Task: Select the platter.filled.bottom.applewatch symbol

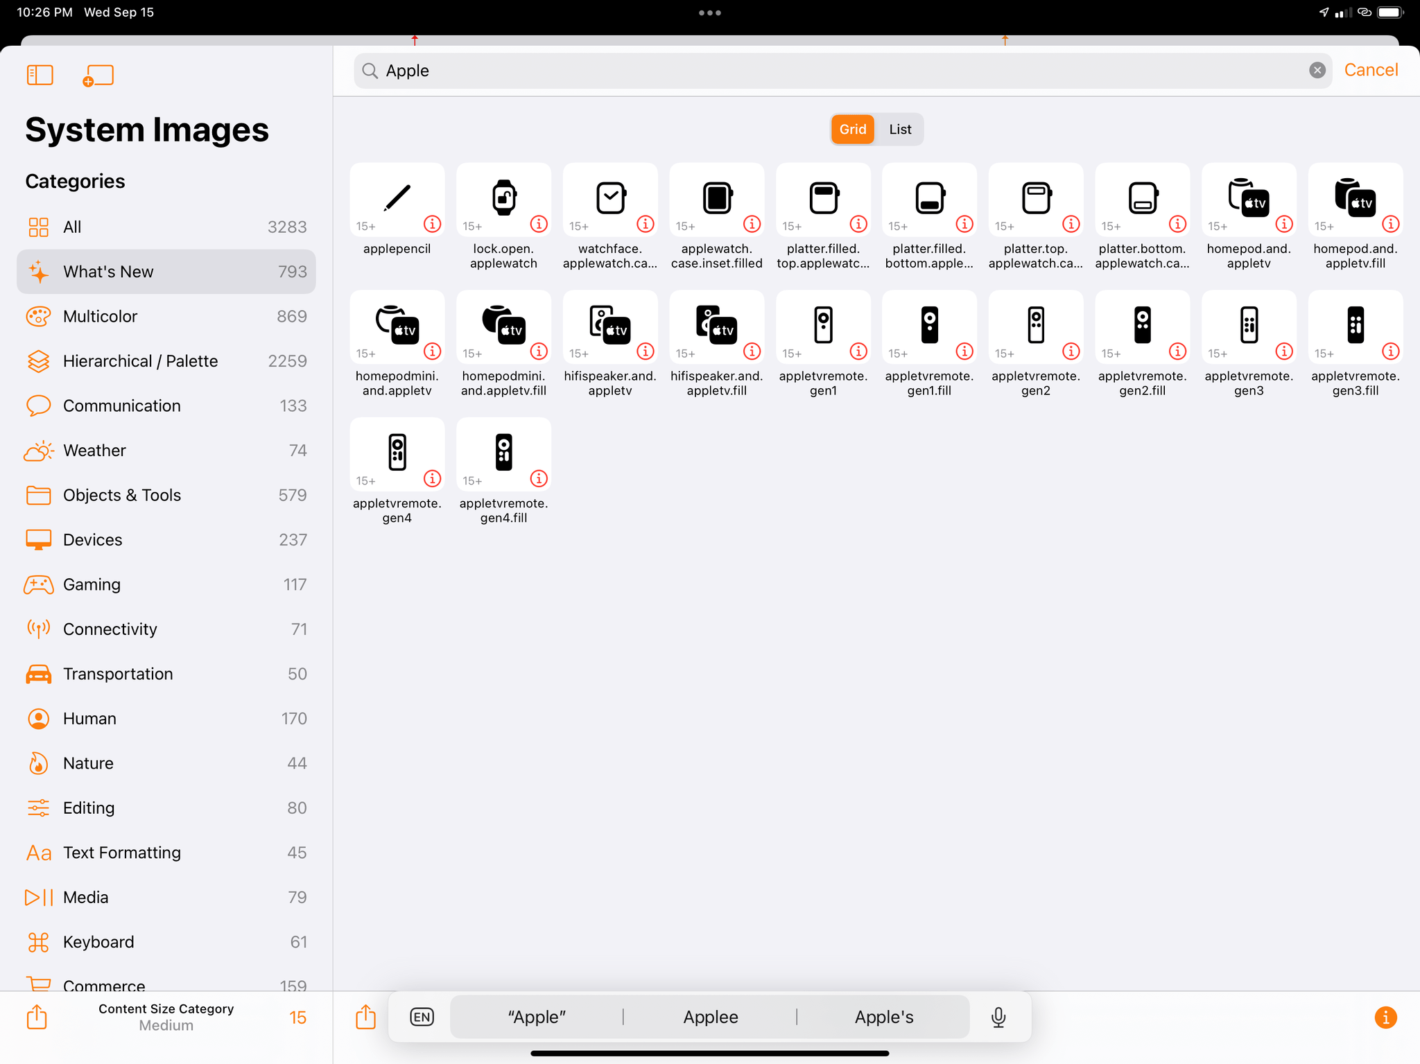Action: [x=930, y=198]
